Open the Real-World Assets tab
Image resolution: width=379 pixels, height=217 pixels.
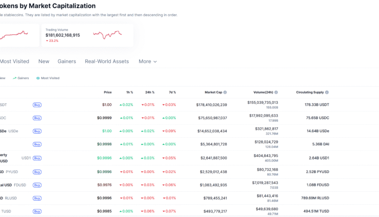pos(107,62)
